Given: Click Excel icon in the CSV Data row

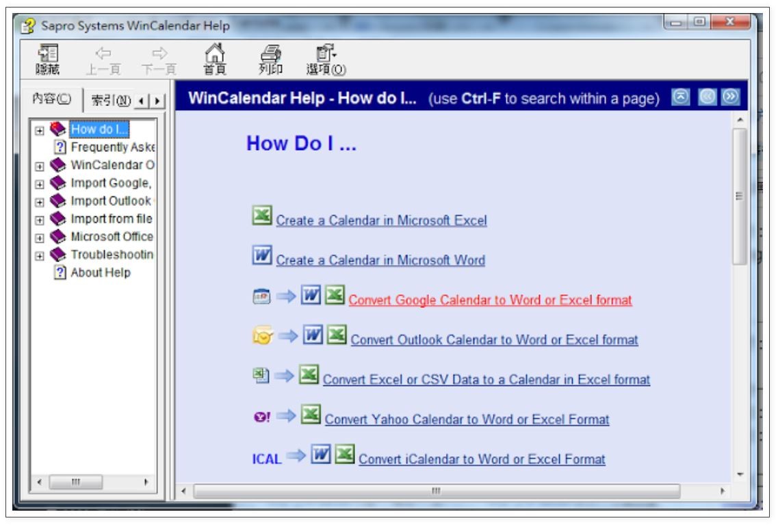Looking at the screenshot, I should pyautogui.click(x=309, y=374).
